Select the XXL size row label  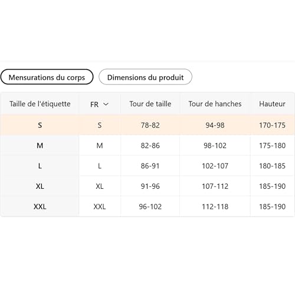tap(40, 206)
